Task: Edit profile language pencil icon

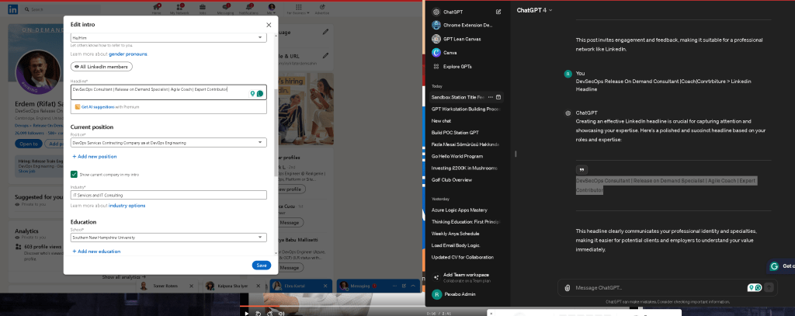Action: (x=325, y=32)
